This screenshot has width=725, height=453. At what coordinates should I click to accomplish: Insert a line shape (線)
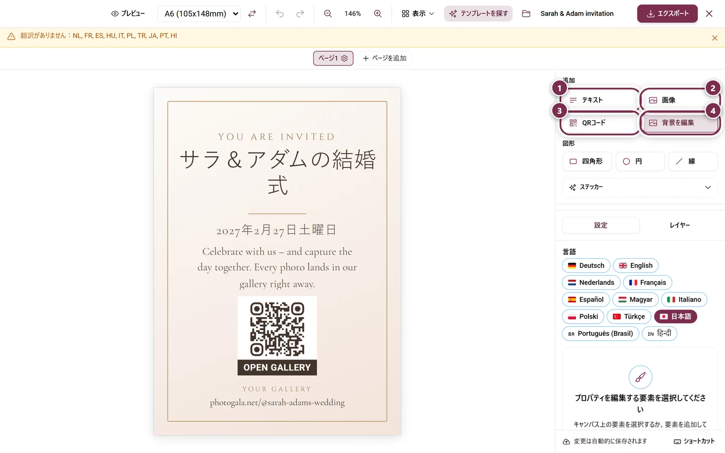point(693,162)
